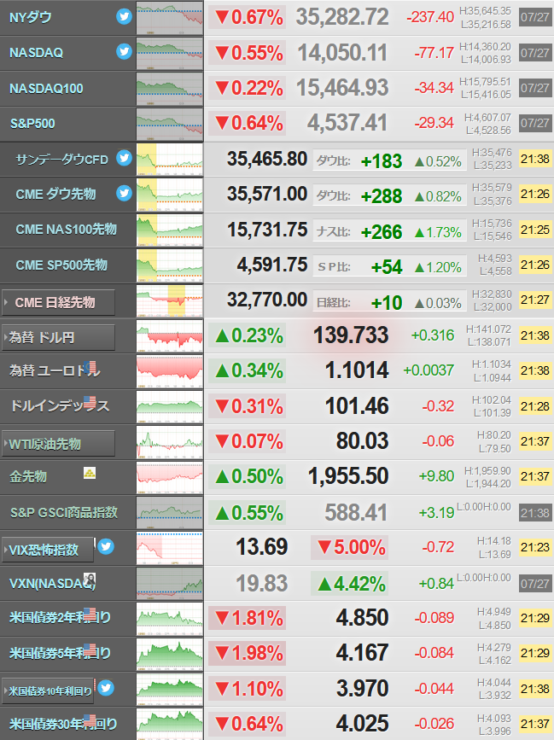The width and height of the screenshot is (554, 740).
Task: Click the Twitter icon beside CME ダウ先物
Action: [124, 193]
